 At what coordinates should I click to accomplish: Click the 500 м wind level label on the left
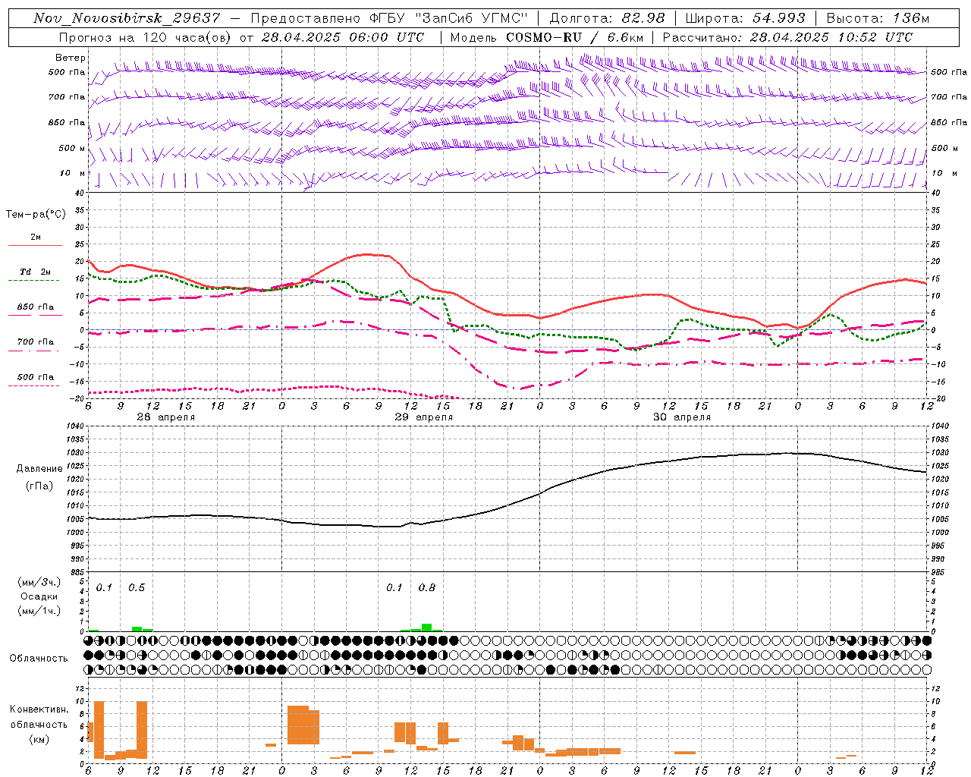72,148
